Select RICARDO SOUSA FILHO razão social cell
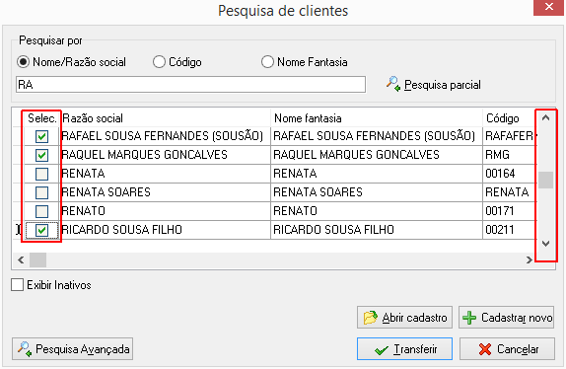 tap(165, 230)
